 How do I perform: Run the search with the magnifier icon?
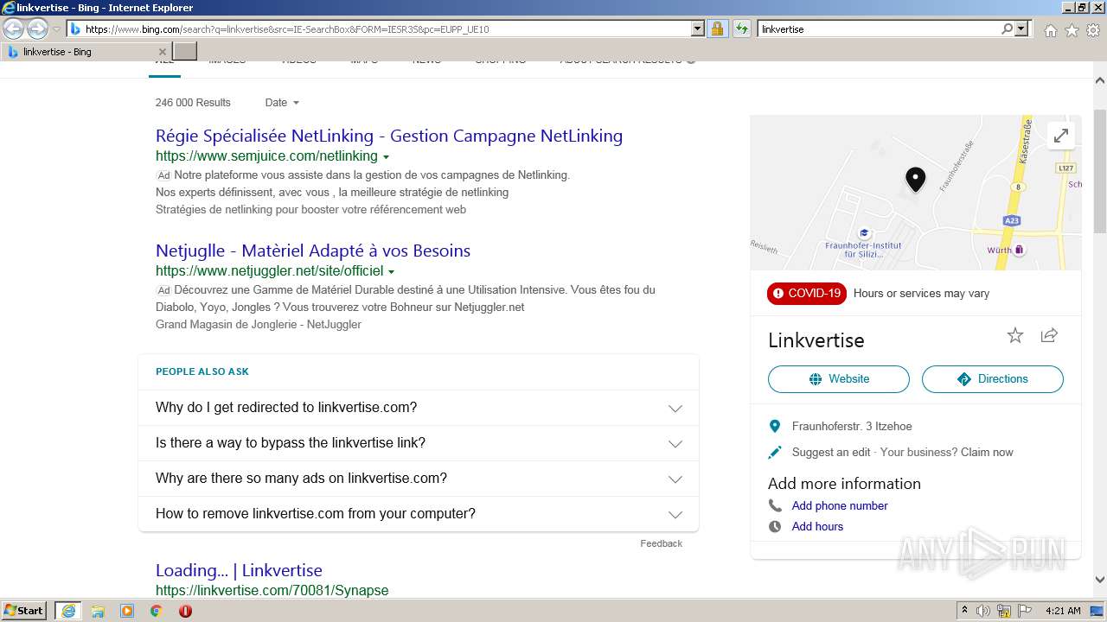coord(1007,29)
